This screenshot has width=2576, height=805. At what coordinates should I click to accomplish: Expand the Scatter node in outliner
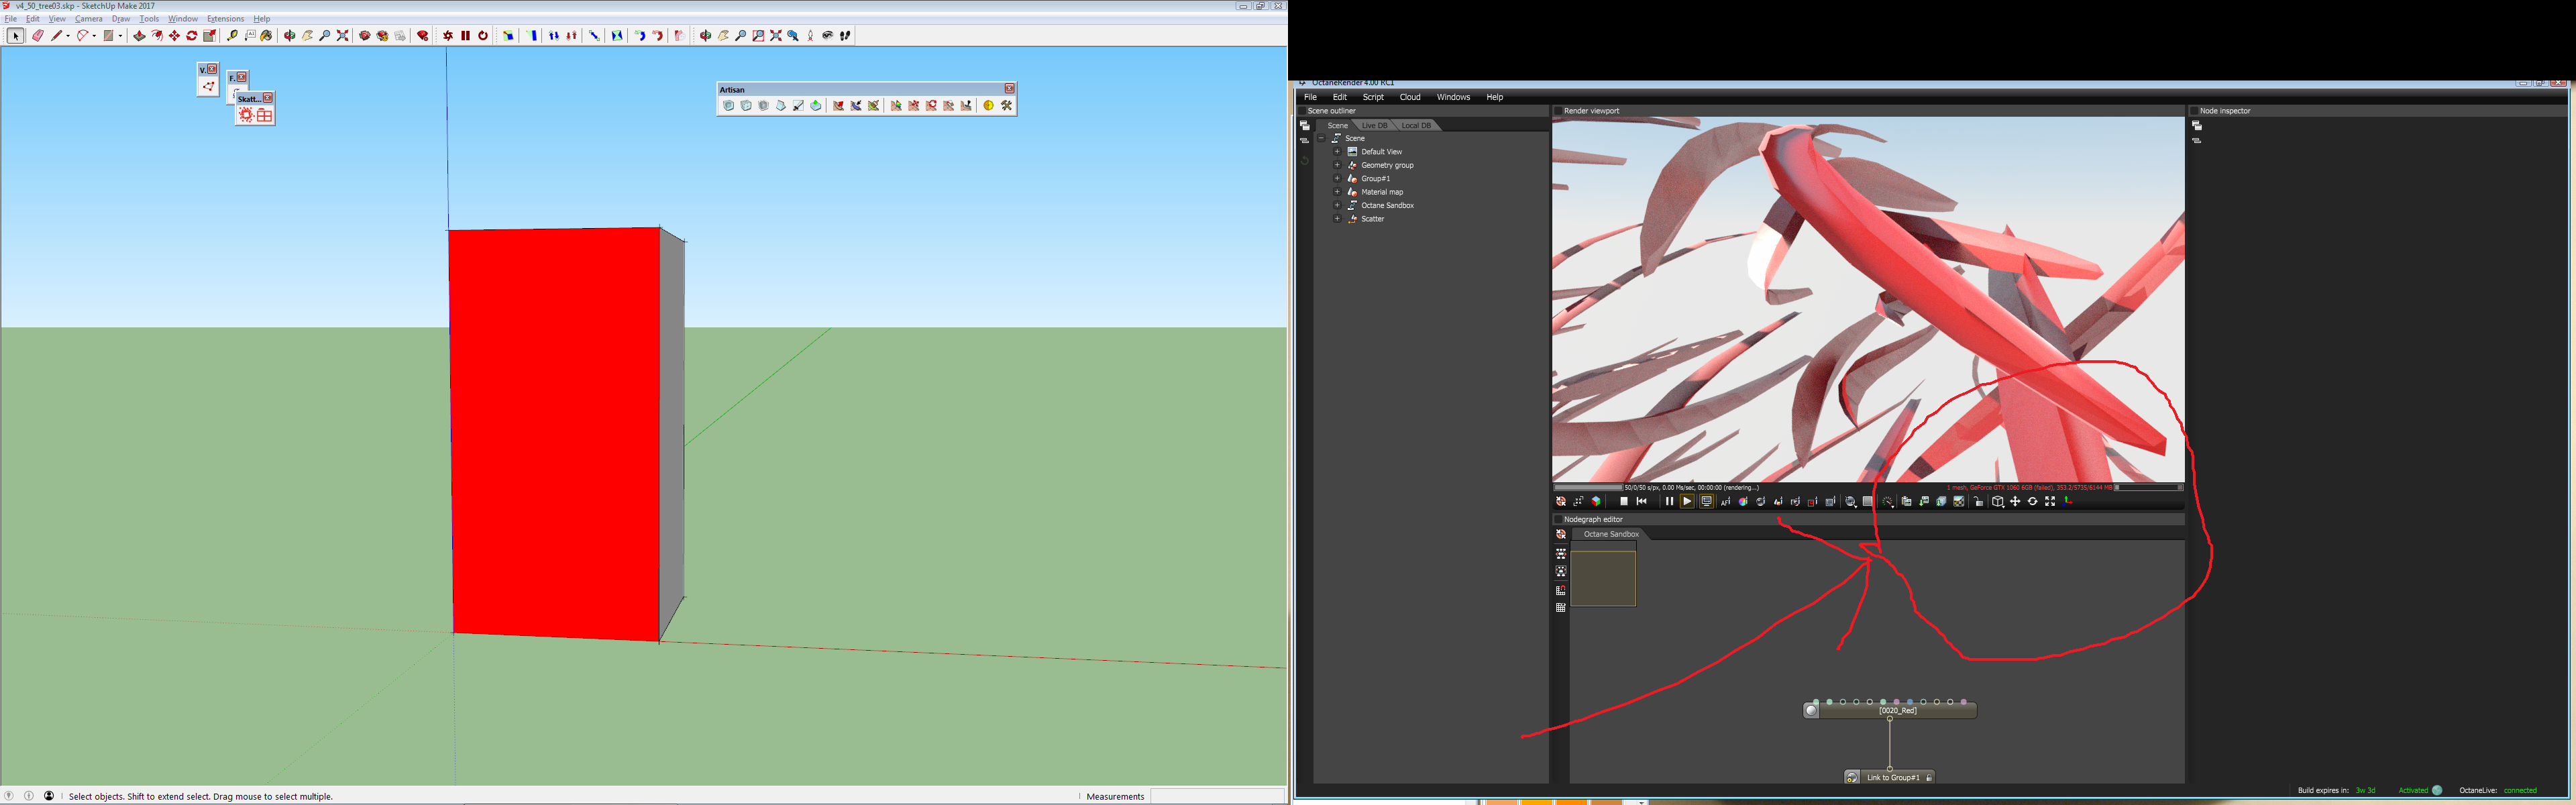coord(1337,219)
